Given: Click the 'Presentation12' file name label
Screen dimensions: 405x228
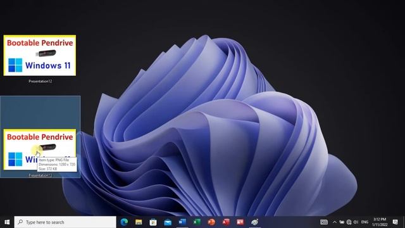Looking at the screenshot, I should point(40,81).
